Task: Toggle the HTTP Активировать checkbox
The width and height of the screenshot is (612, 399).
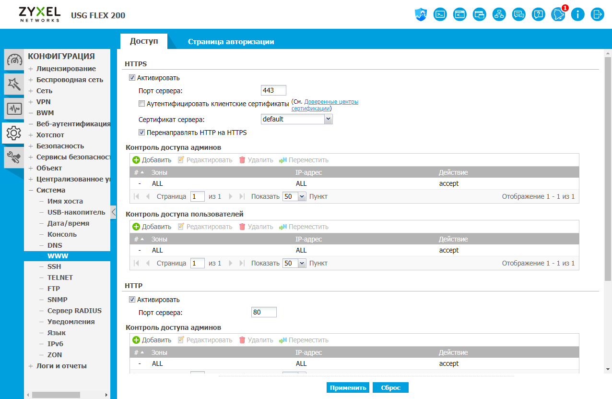Action: (x=132, y=300)
